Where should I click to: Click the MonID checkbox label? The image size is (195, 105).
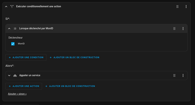[x=21, y=44]
